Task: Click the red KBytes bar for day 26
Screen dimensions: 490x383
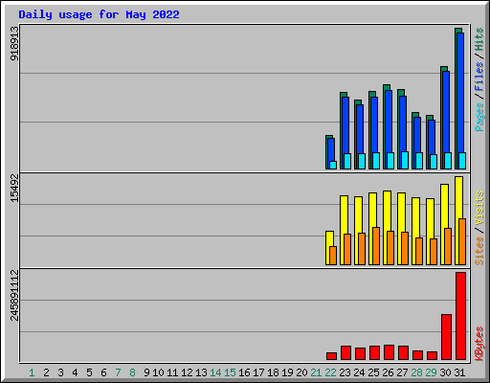Action: click(x=389, y=352)
